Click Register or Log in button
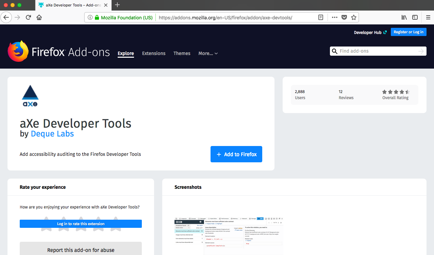This screenshot has height=255, width=434. (408, 32)
